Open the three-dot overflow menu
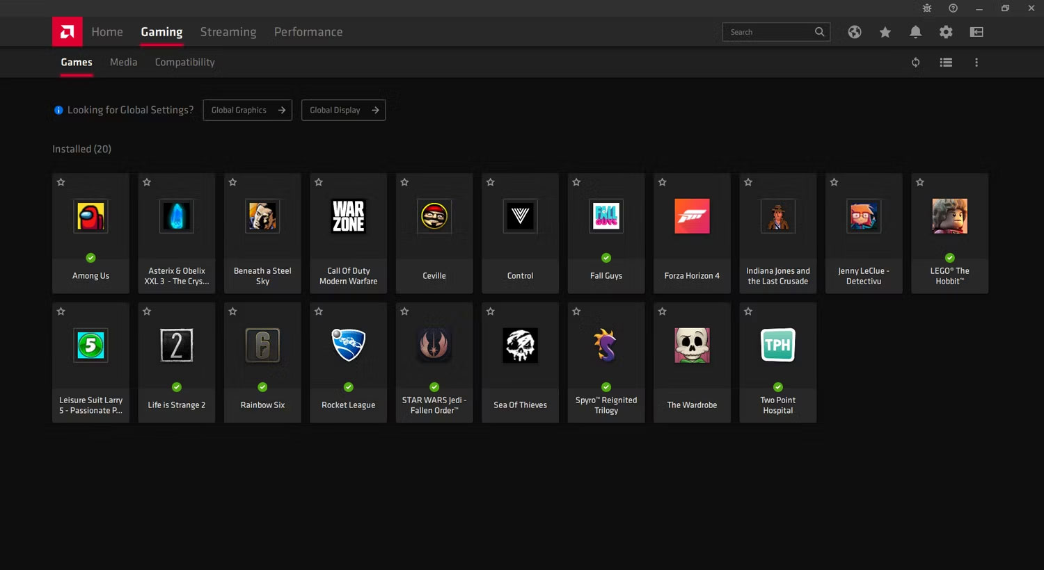Image resolution: width=1044 pixels, height=570 pixels. (976, 63)
